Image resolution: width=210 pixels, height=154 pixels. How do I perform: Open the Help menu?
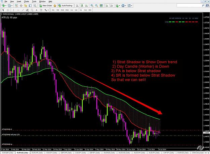tap(50, 1)
